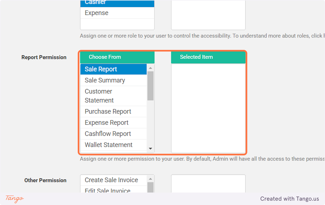
Task: Click the Expense role in roles list
Action: click(x=117, y=13)
